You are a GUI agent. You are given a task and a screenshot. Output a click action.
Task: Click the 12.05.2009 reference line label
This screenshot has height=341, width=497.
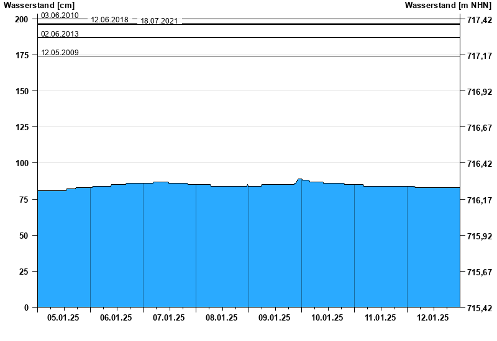(x=60, y=53)
